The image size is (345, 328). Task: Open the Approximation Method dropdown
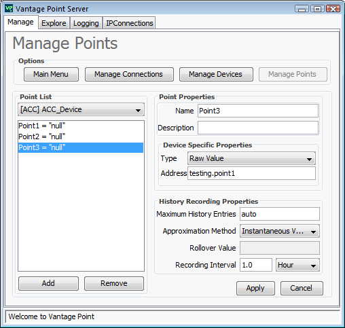[280, 231]
